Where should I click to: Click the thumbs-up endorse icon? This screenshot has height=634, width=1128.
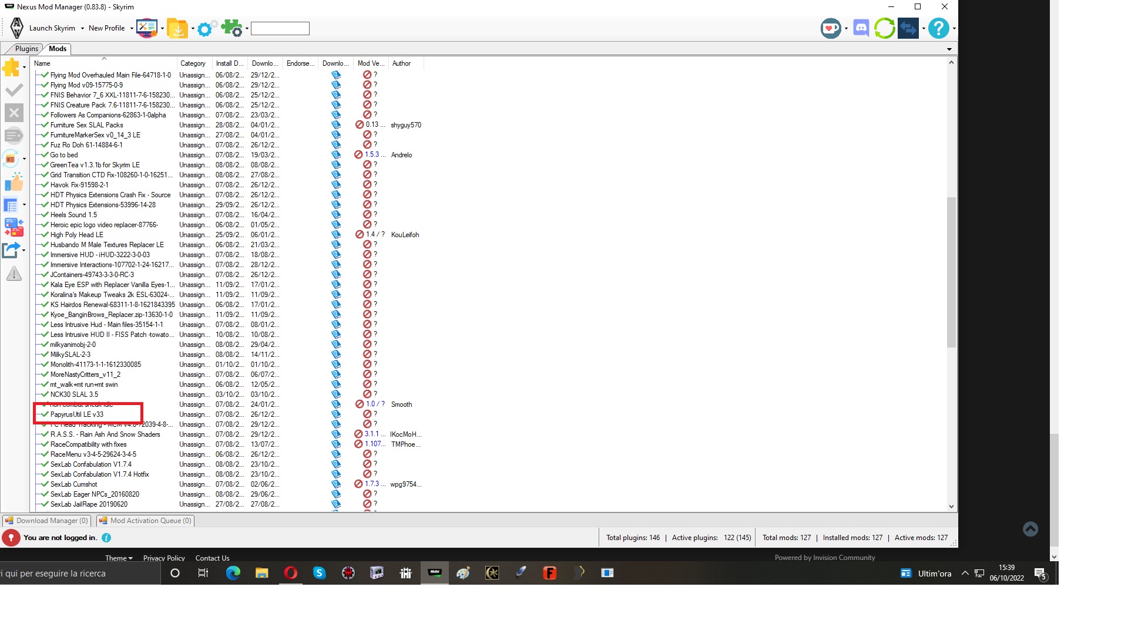(14, 182)
